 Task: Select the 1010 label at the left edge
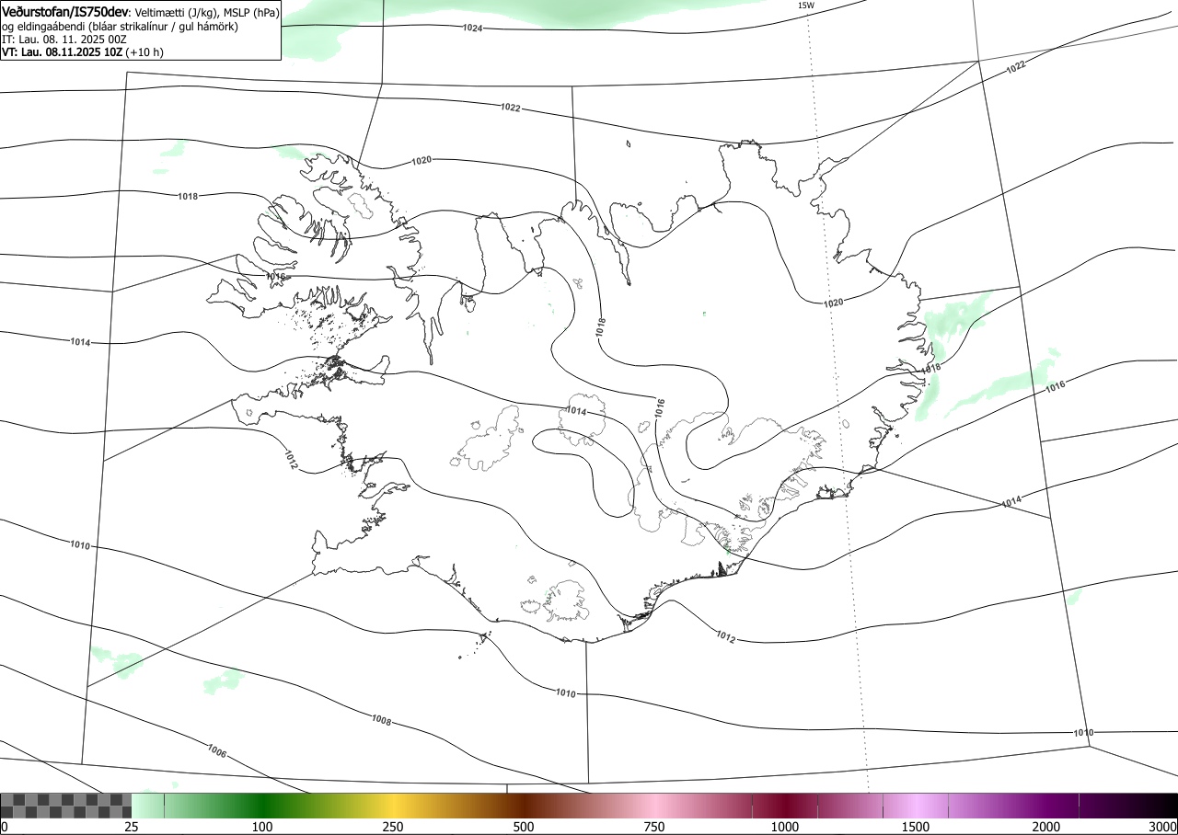80,545
